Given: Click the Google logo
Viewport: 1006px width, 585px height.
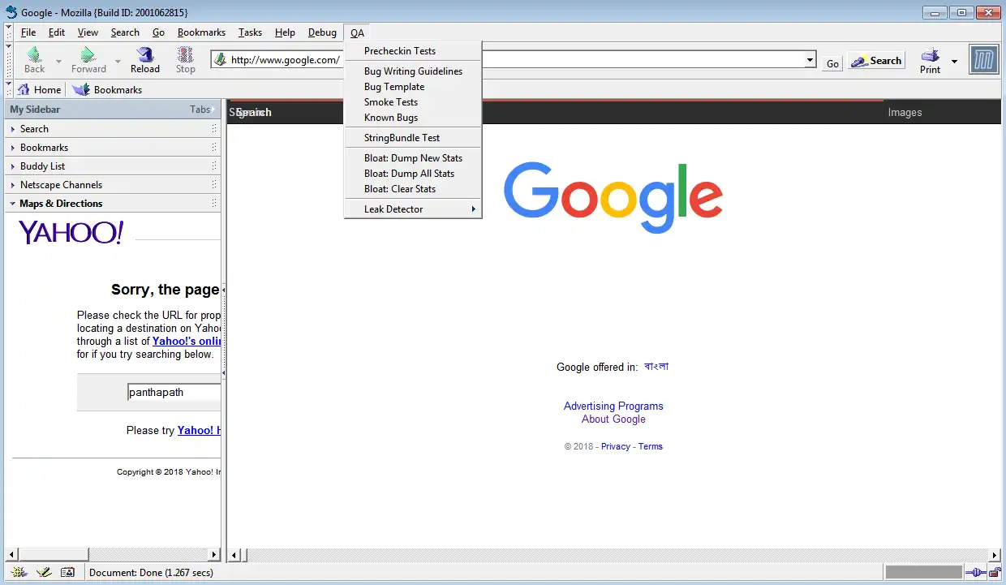Looking at the screenshot, I should (613, 197).
